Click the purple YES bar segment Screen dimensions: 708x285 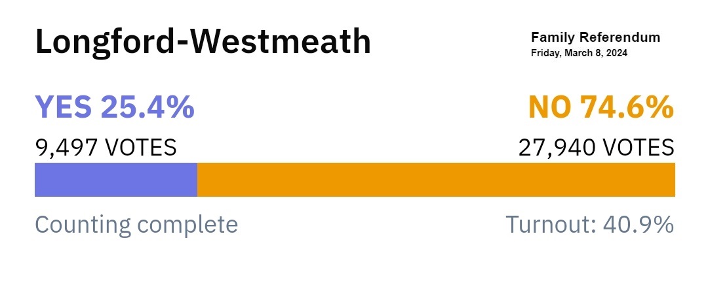(x=116, y=180)
